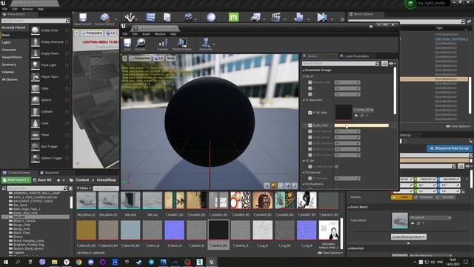Enable switch checkbox under 02_Det group
Viewport: 474px width, 267px height.
point(310,166)
